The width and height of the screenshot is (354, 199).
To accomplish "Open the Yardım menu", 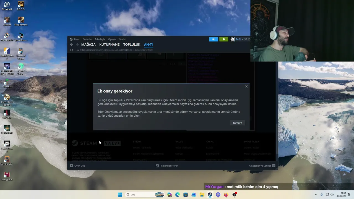I will 123,39.
